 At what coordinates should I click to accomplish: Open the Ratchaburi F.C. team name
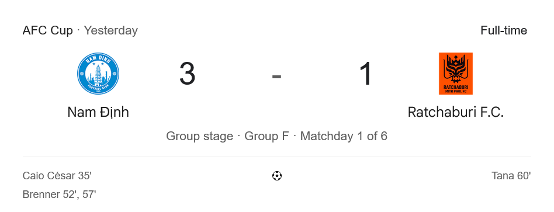point(455,112)
